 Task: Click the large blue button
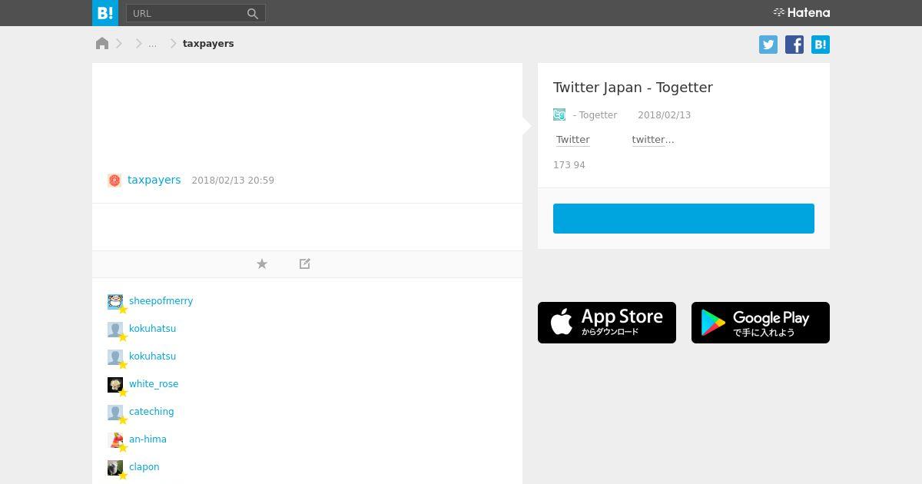684,218
